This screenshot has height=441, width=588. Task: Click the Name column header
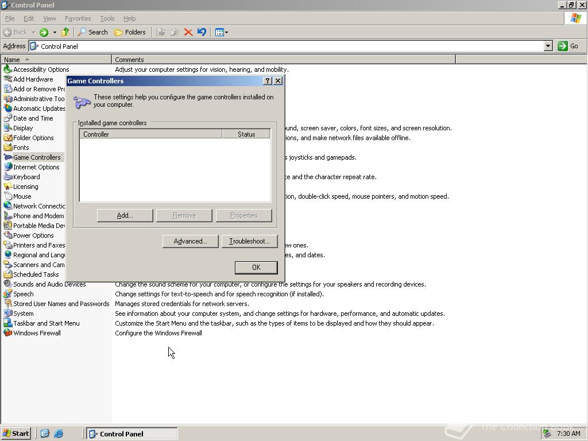56,60
